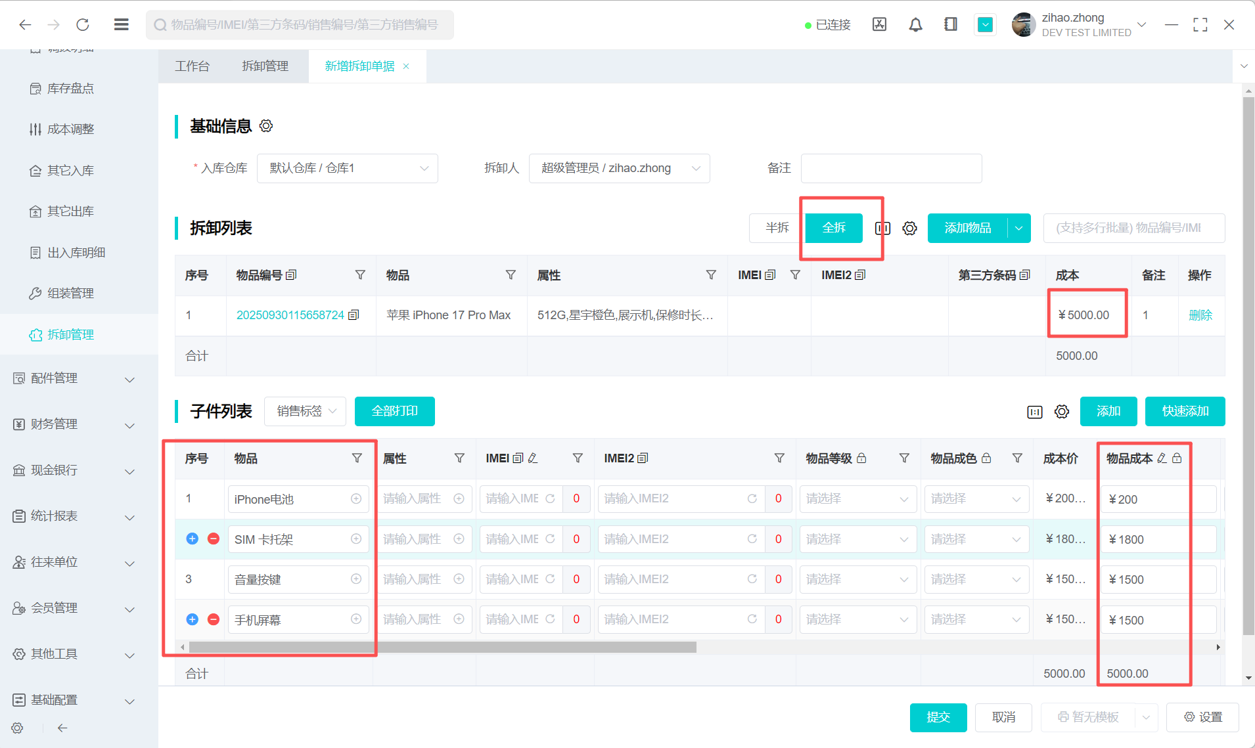The width and height of the screenshot is (1255, 748).
Task: Select 半拆 disassembly mode
Action: (777, 228)
